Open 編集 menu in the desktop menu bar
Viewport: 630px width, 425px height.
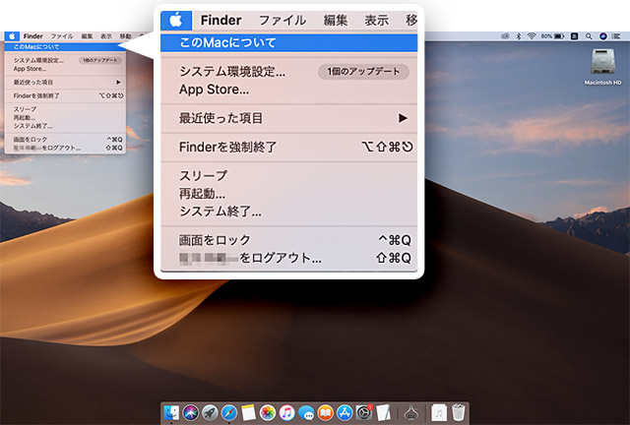click(88, 36)
